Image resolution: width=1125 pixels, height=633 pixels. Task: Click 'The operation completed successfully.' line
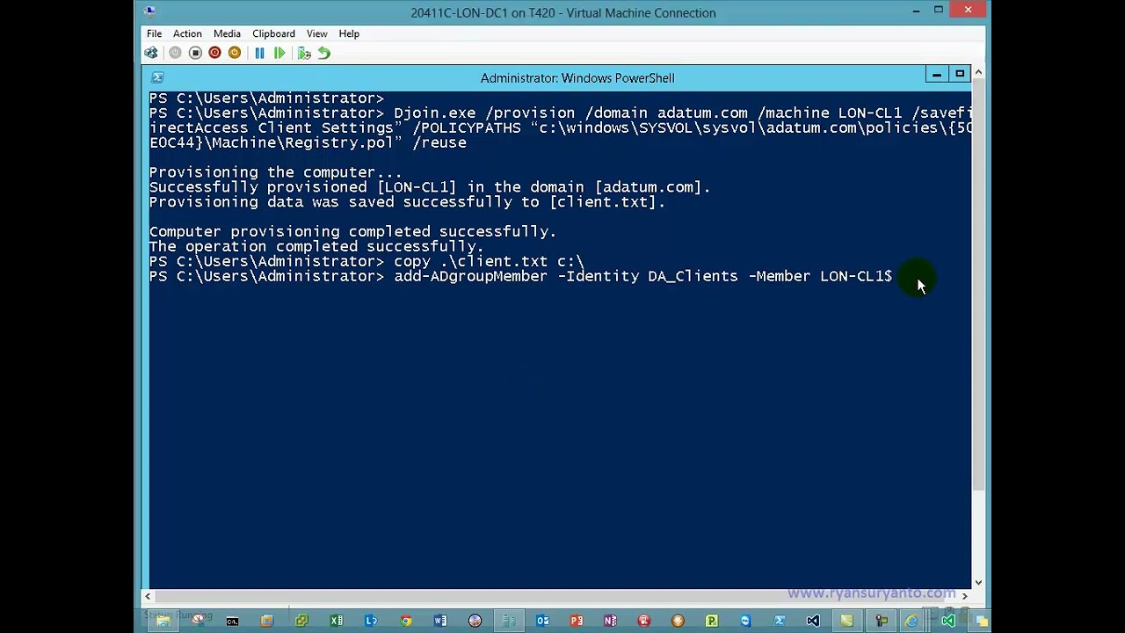click(316, 246)
